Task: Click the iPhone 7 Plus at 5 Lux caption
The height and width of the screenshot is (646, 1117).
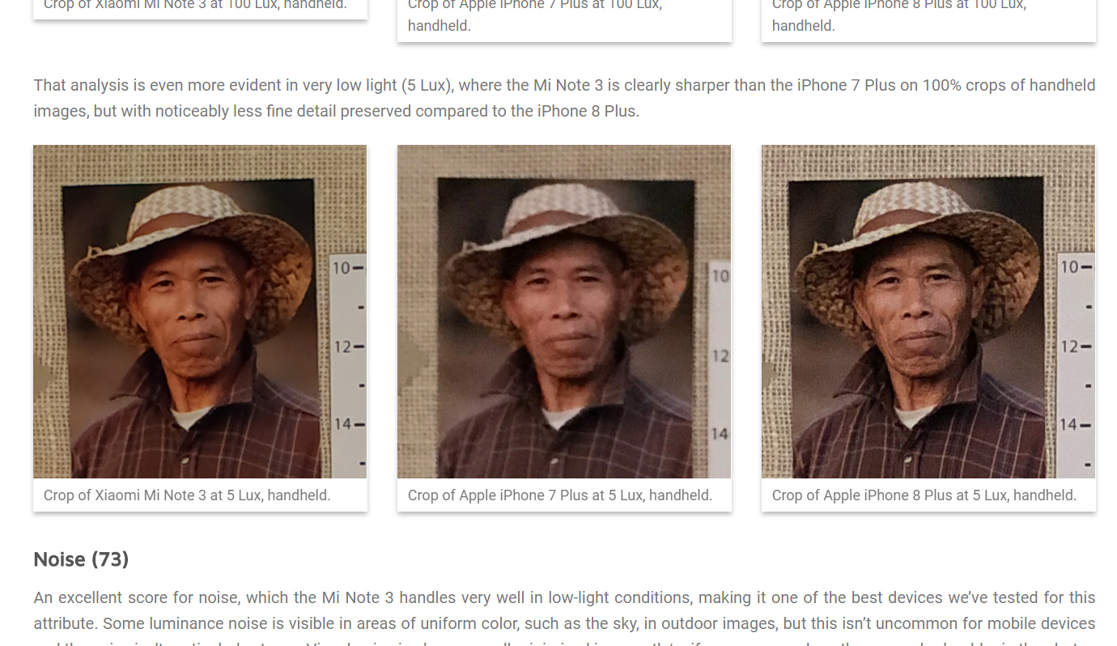Action: coord(560,495)
